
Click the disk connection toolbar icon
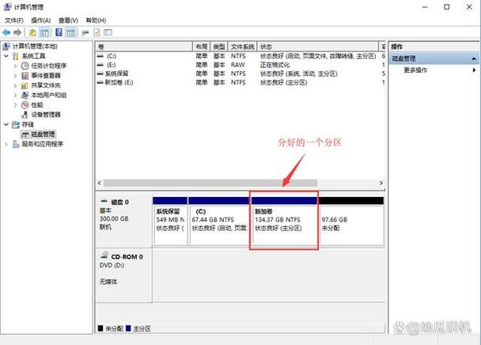85,32
